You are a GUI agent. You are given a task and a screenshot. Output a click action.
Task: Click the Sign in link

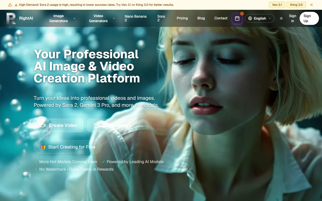click(292, 18)
